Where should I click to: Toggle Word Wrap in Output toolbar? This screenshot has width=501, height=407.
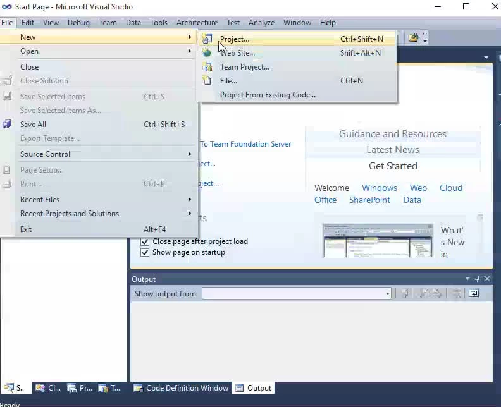pos(474,293)
